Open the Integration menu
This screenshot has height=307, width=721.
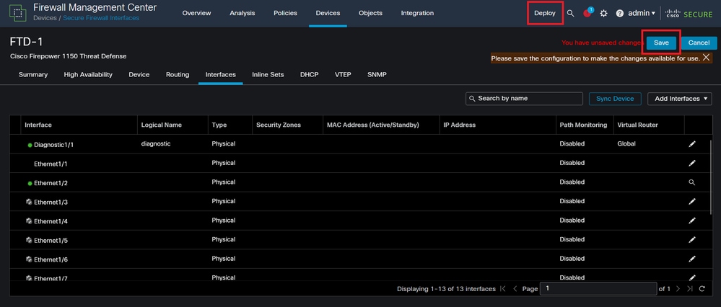click(417, 13)
